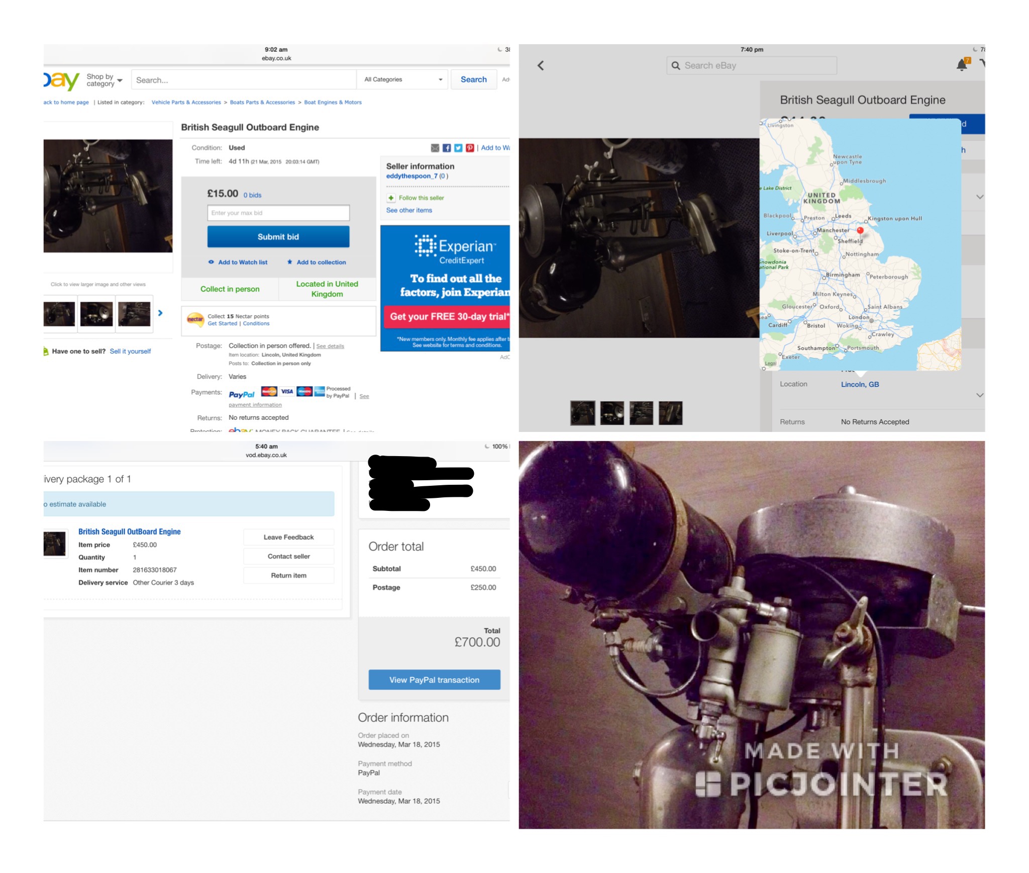This screenshot has height=873, width=1029.
Task: Open Nectar Conditions link
Action: pos(256,323)
